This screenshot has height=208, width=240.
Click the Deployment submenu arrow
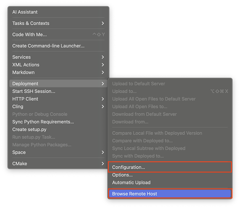click(103, 84)
